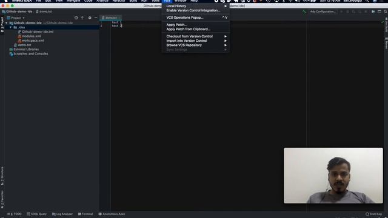Hide the Project panel with minus icon
Image resolution: width=388 pixels, height=218 pixels.
(x=96, y=18)
